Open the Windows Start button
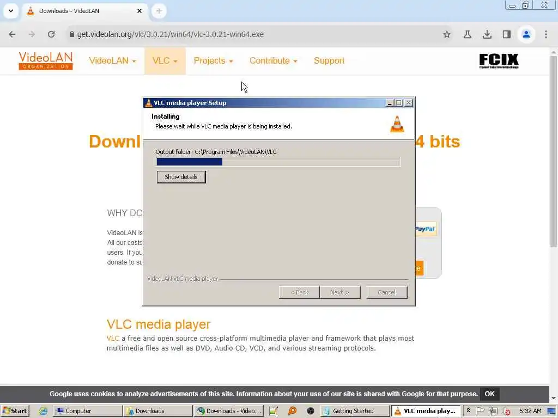 click(15, 411)
